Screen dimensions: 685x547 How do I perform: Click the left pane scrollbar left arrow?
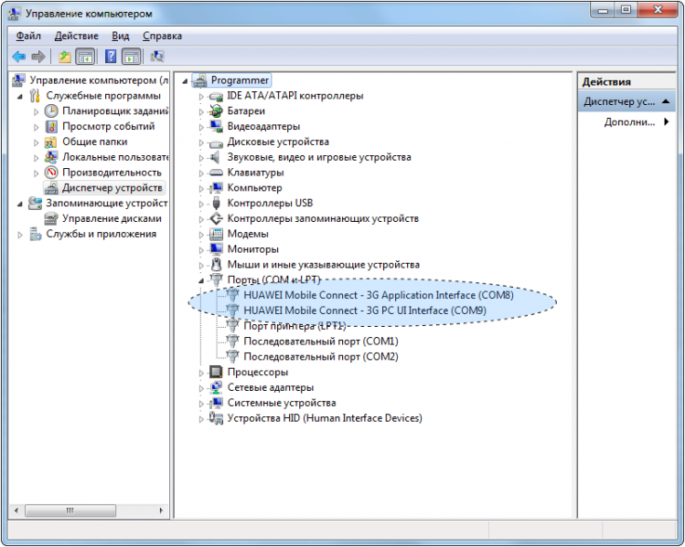tap(16, 510)
